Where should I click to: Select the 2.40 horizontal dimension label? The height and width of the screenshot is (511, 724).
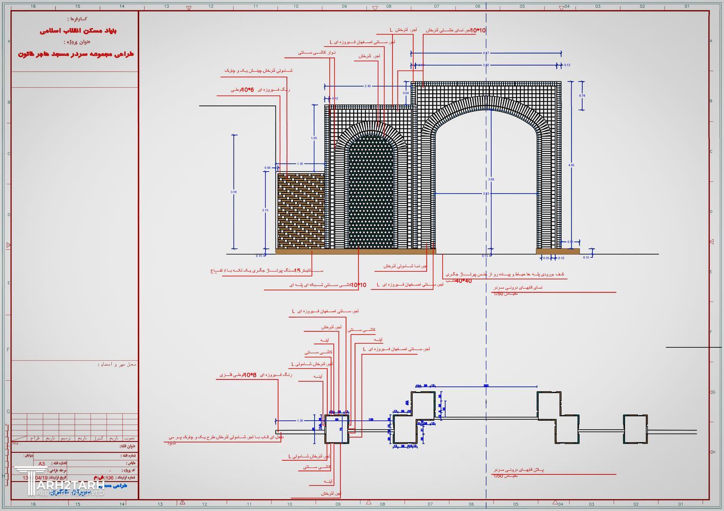pyautogui.click(x=367, y=86)
